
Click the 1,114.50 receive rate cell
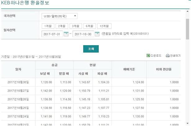[64, 99]
